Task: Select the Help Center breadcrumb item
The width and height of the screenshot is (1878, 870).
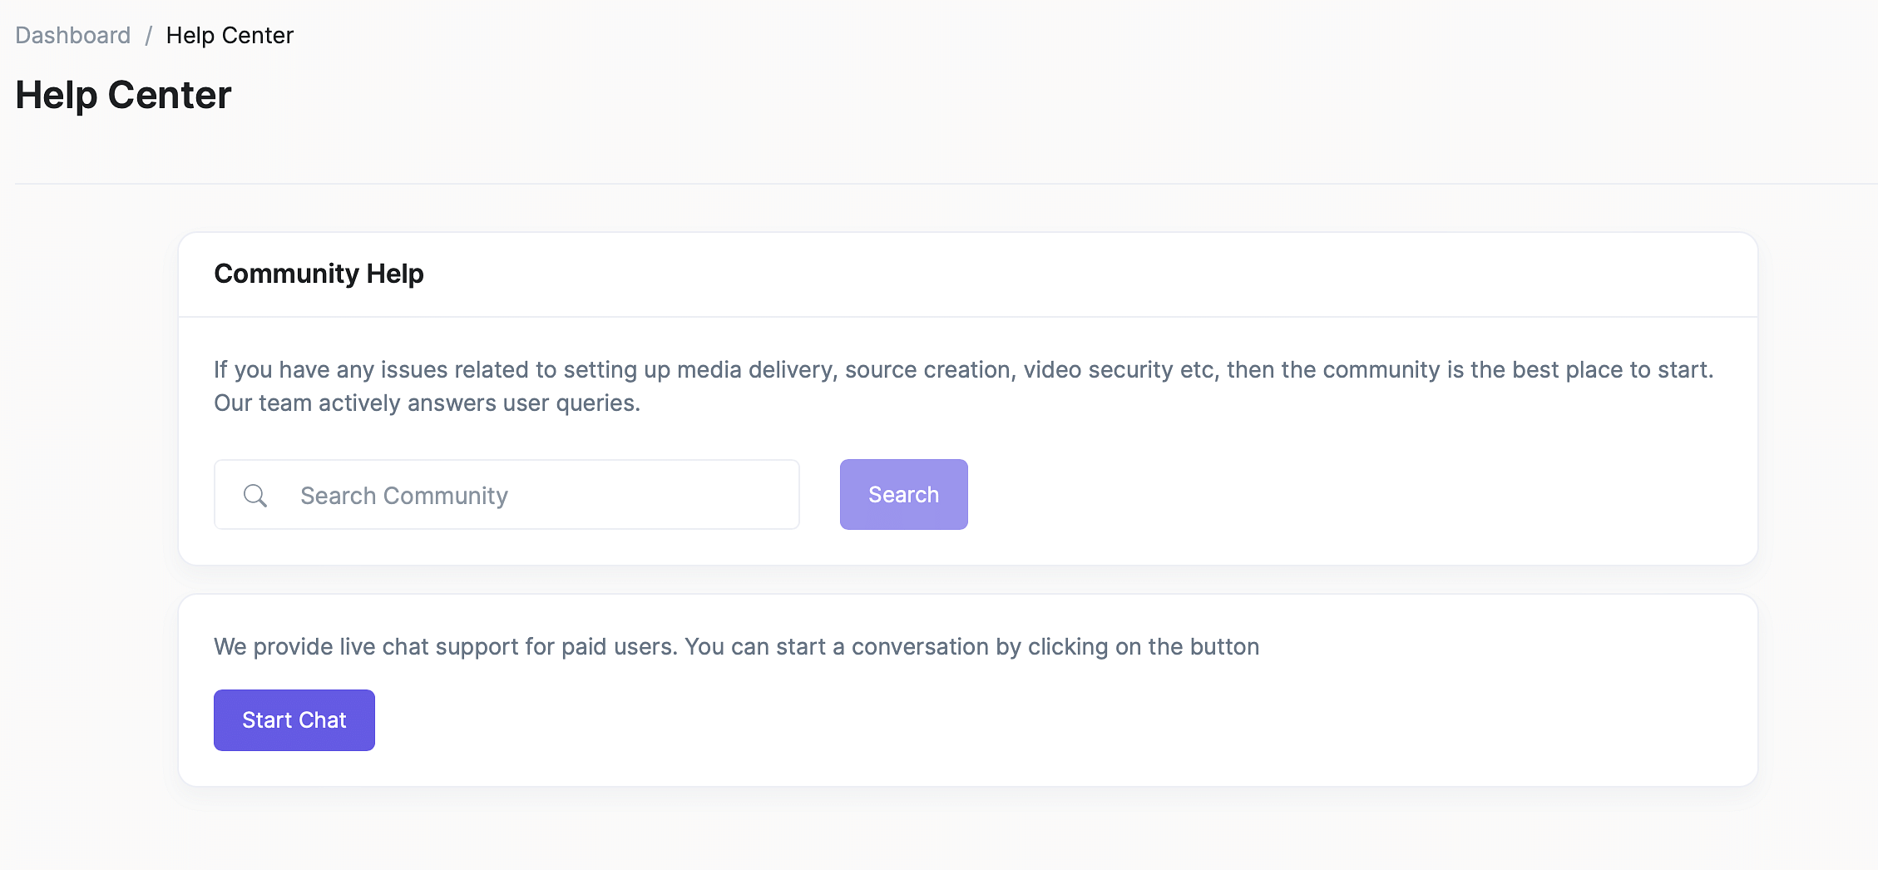Action: click(230, 35)
